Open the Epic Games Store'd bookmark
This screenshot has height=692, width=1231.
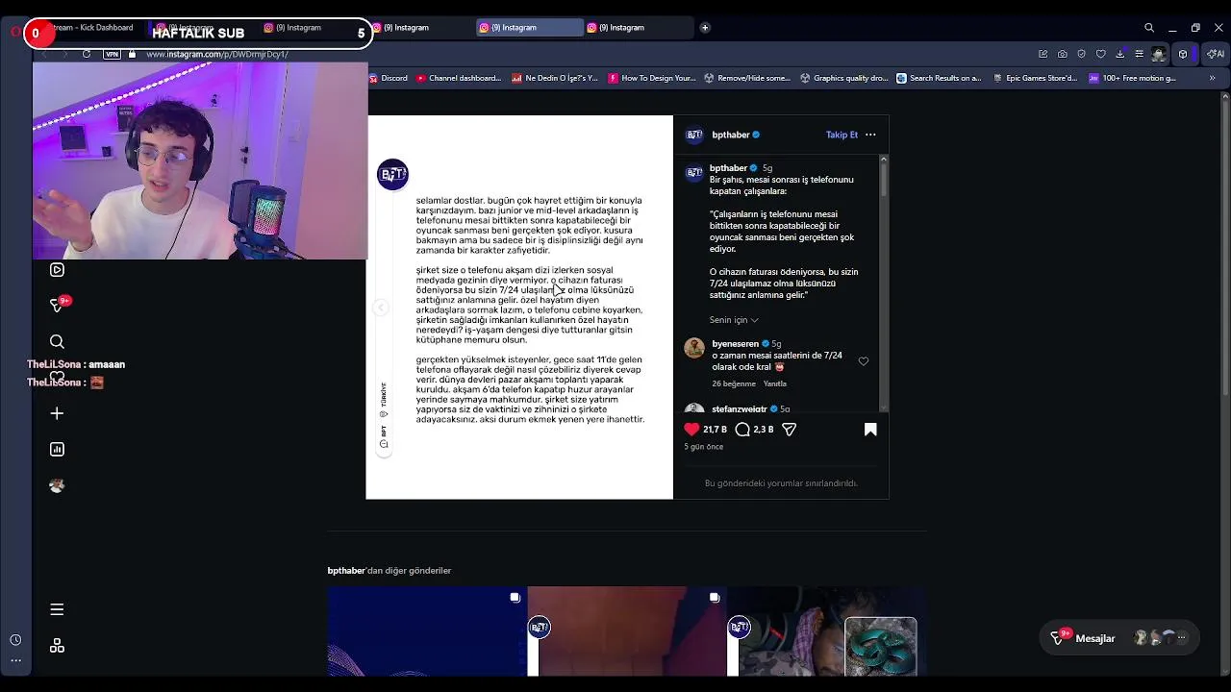[1034, 78]
